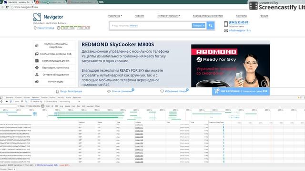Click the scales icon for comparison list
This screenshot has width=305, height=171.
[109, 91]
